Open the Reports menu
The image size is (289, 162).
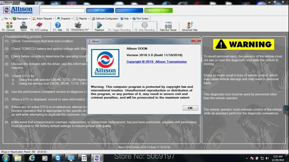coord(83,18)
